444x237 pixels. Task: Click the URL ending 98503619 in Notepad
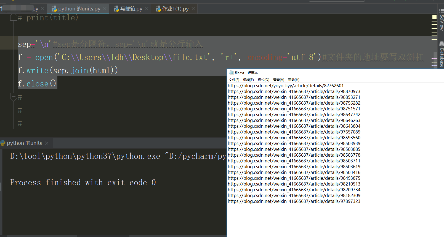tap(294, 167)
